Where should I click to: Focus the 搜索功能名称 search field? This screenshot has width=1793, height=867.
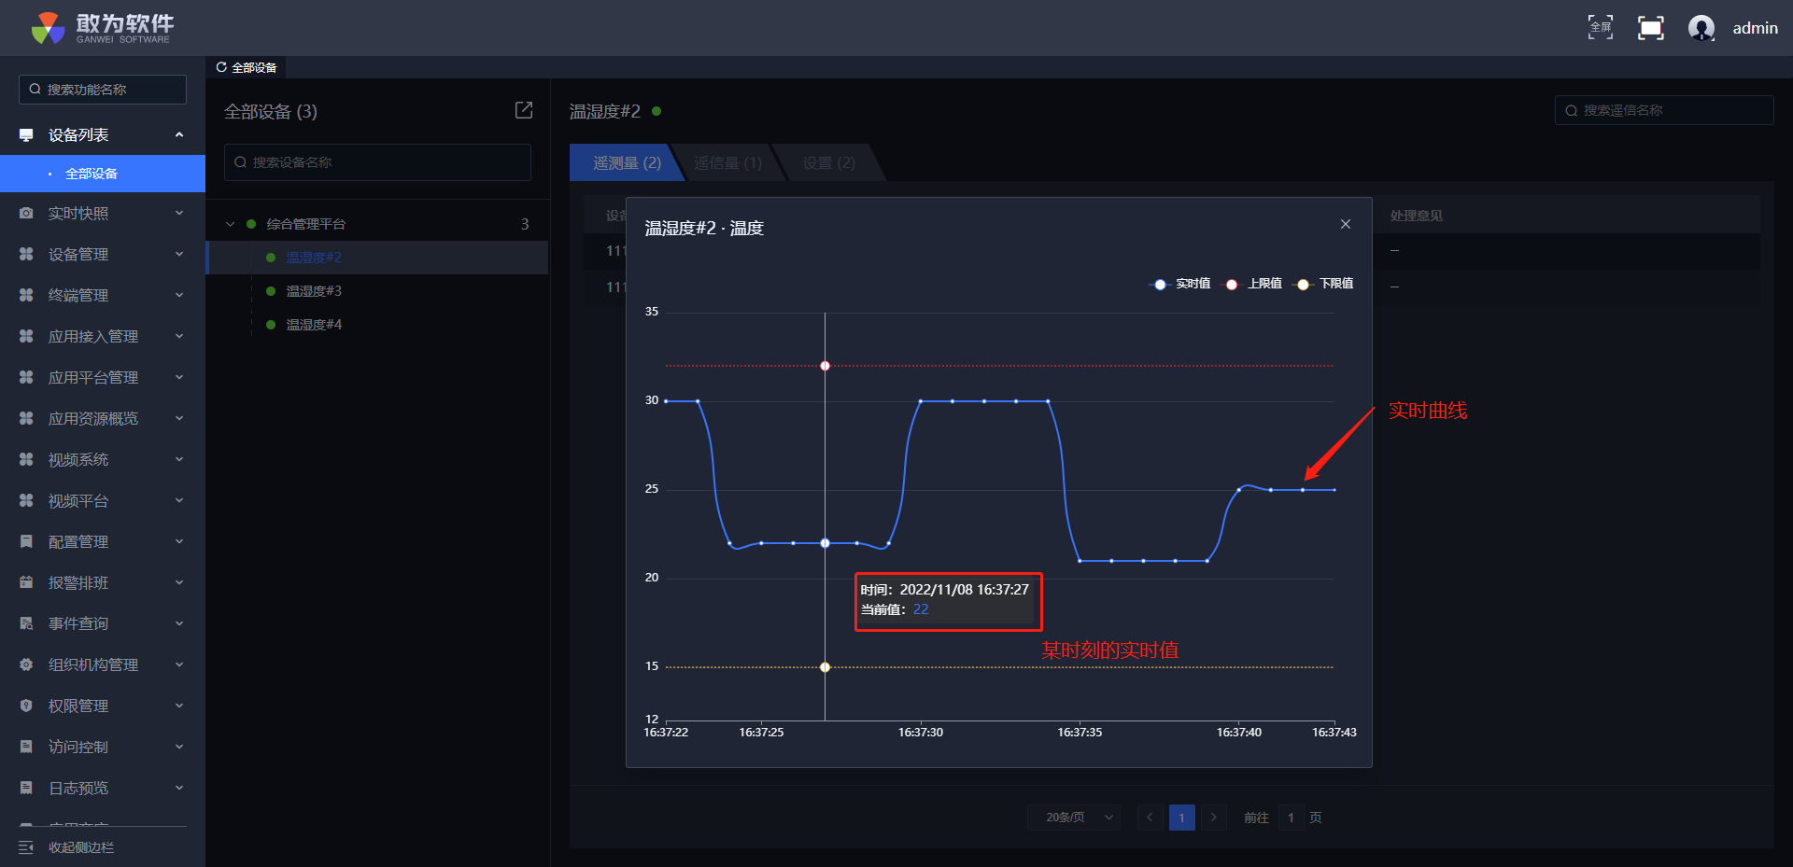(103, 90)
